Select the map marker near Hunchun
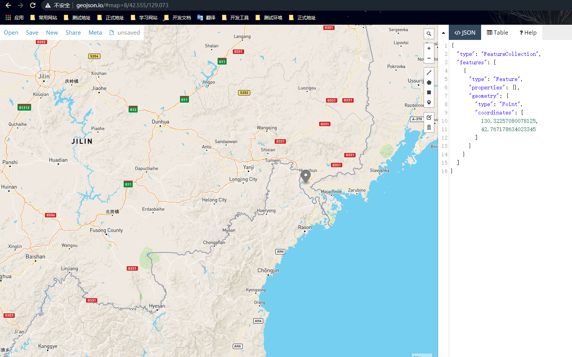 pyautogui.click(x=306, y=176)
